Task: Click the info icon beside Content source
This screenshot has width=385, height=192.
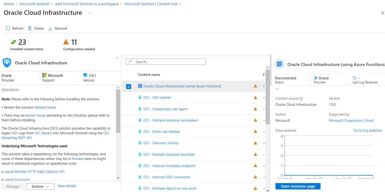Action: click(301, 99)
